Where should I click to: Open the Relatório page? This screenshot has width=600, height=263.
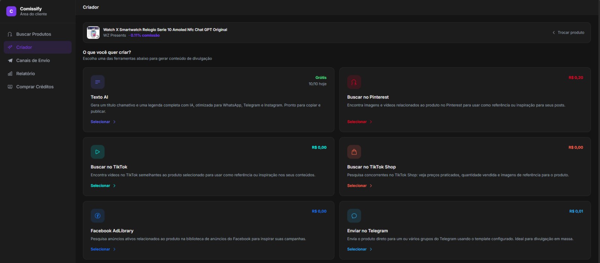[x=37, y=74]
